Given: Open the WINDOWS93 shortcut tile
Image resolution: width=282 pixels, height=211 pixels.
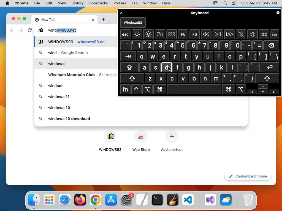Looking at the screenshot, I should point(110,141).
